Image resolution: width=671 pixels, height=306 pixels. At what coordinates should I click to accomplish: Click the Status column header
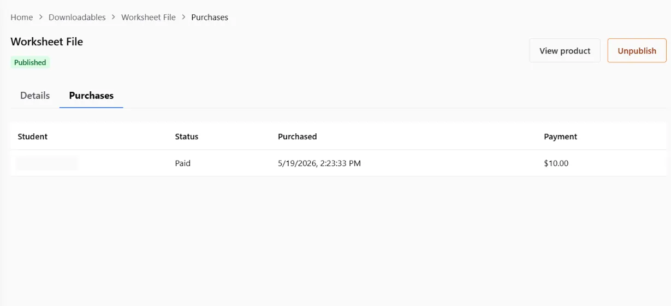tap(187, 137)
